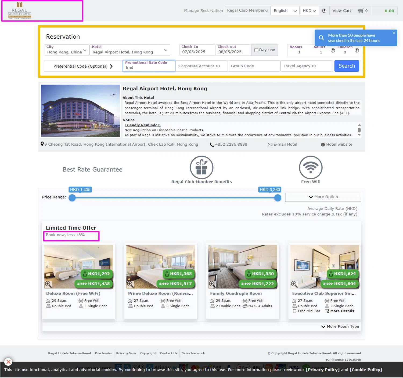This screenshot has width=403, height=378.
Task: Click the Regal Club Member Benefits gift icon
Action: pyautogui.click(x=201, y=167)
